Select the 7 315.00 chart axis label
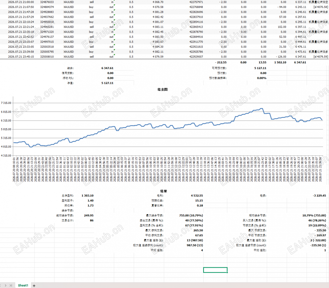329x288 pixels. click(x=6, y=103)
